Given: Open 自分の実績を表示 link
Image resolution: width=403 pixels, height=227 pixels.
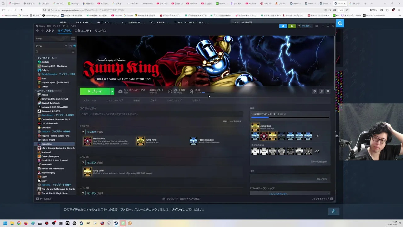Looking at the screenshot, I should (x=319, y=162).
